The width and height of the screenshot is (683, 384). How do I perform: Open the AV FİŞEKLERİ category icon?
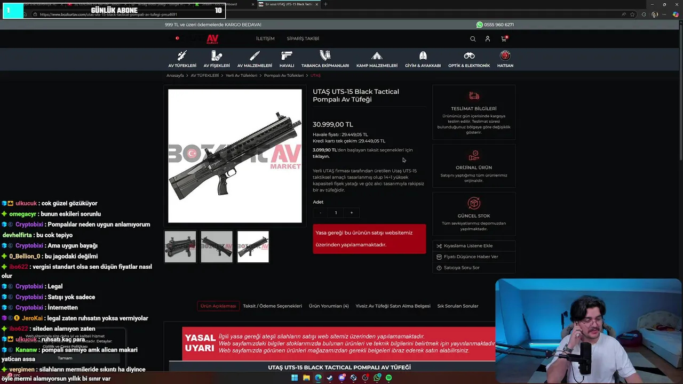pyautogui.click(x=216, y=55)
